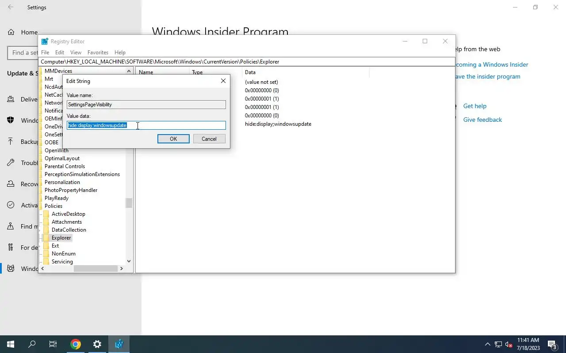
Task: Select the Parental Controls key
Action: pos(65,166)
